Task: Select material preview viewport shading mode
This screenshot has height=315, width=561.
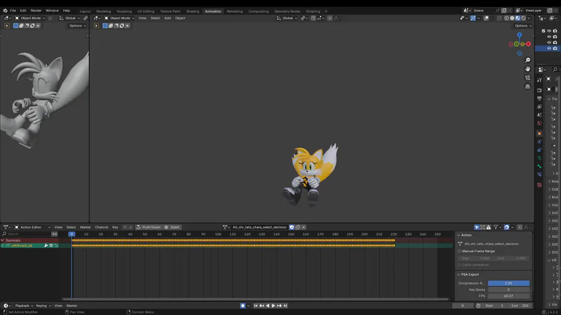Action: [517, 18]
